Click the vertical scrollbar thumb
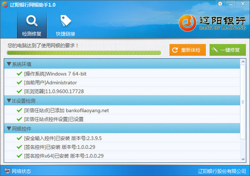Viewport: 250px width, 176px height. pos(243,102)
